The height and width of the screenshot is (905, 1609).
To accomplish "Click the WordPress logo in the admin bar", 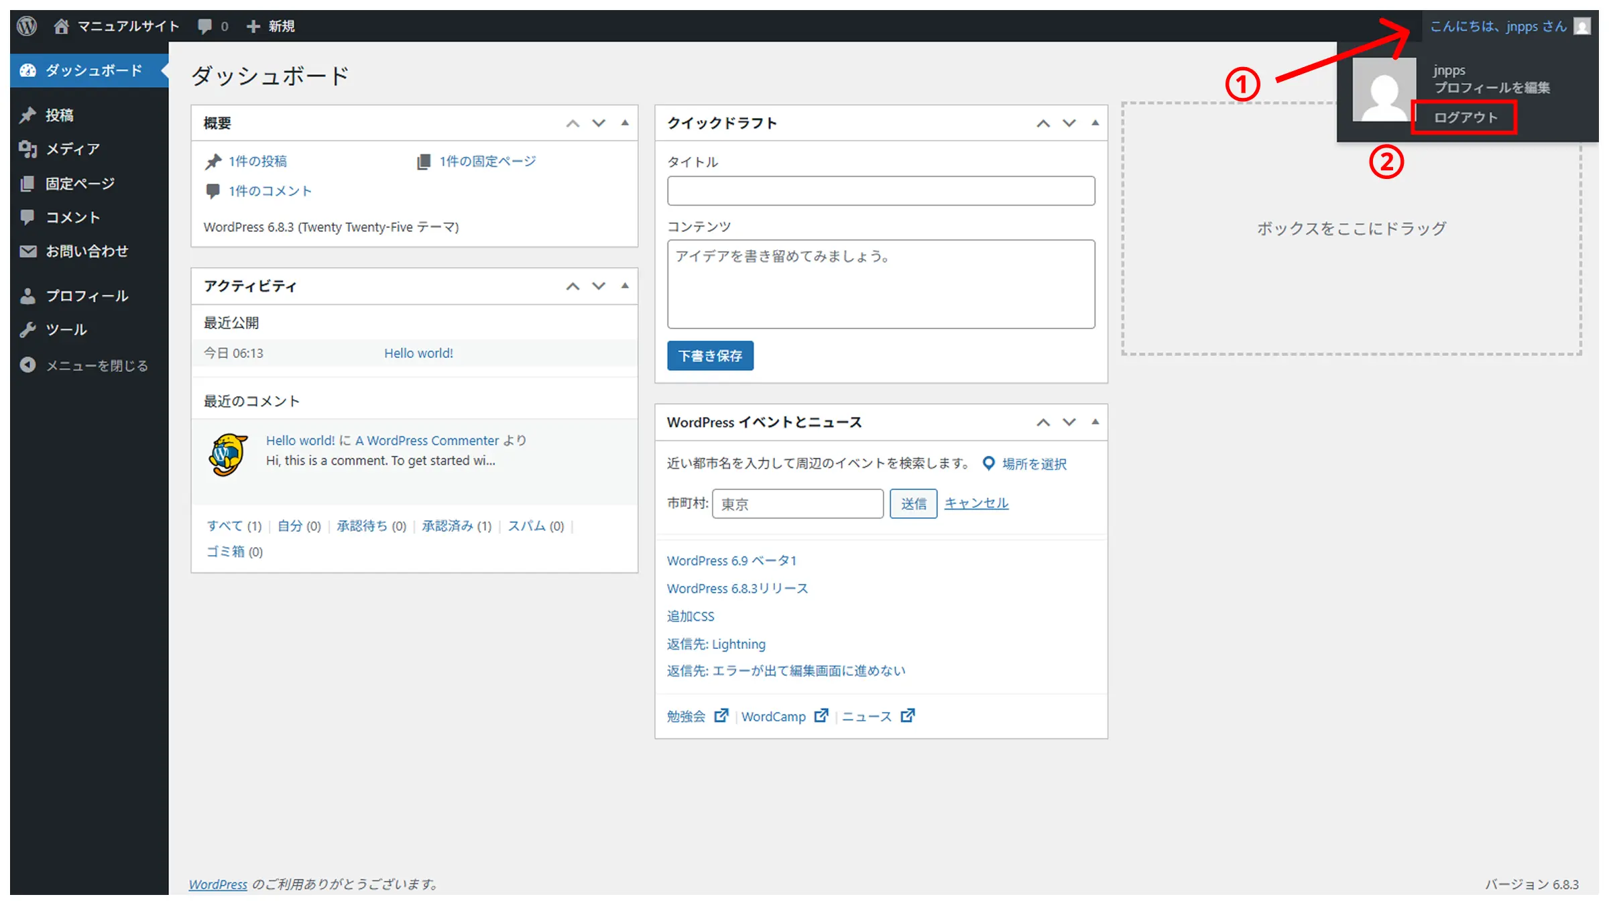I will tap(27, 26).
